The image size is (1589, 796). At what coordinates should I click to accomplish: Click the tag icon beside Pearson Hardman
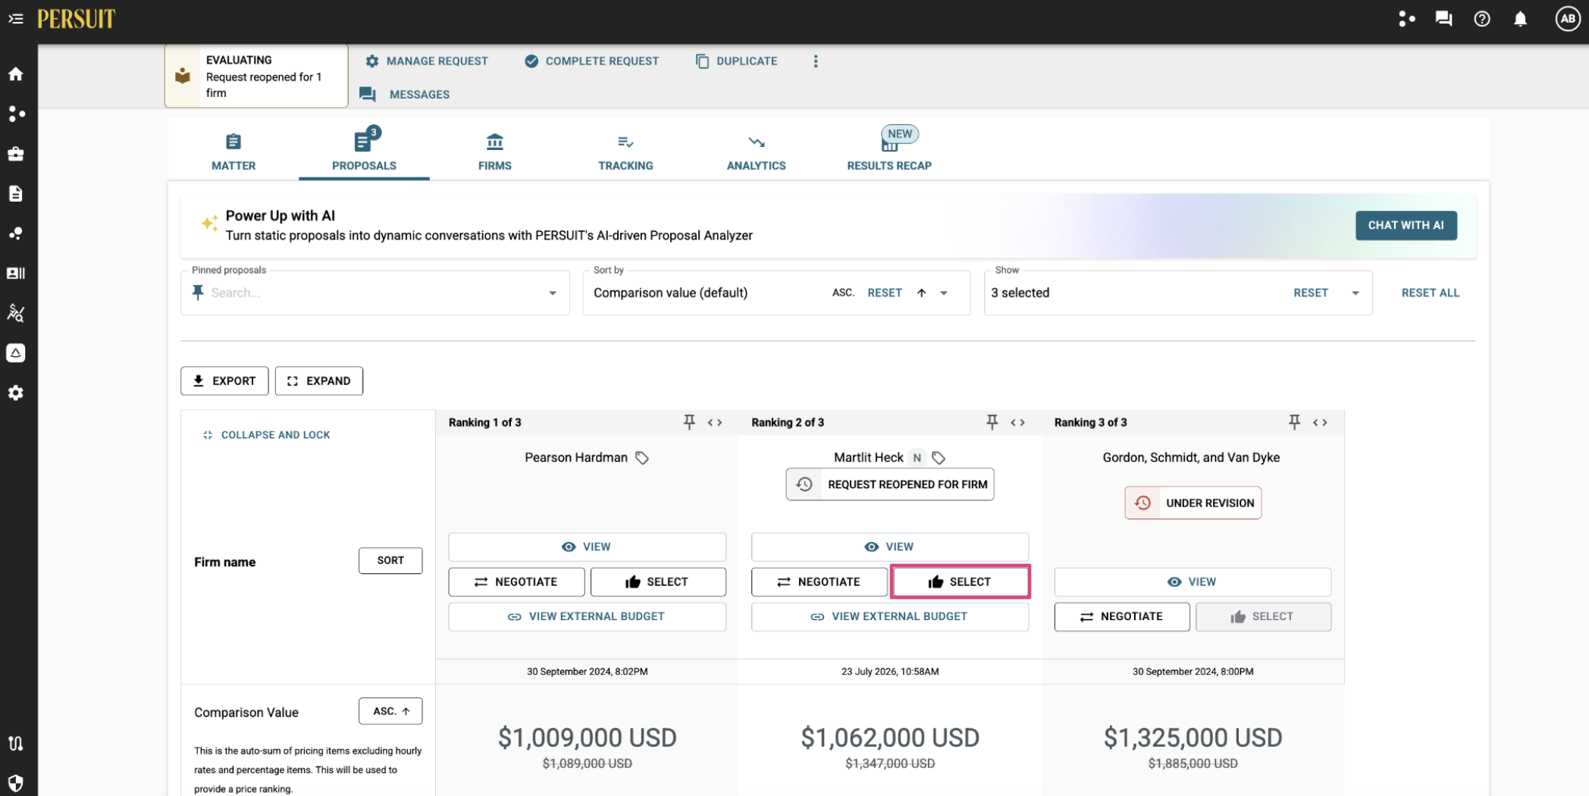[642, 458]
